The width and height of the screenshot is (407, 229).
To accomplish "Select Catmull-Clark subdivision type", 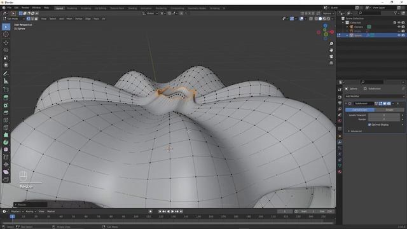I will click(x=360, y=110).
